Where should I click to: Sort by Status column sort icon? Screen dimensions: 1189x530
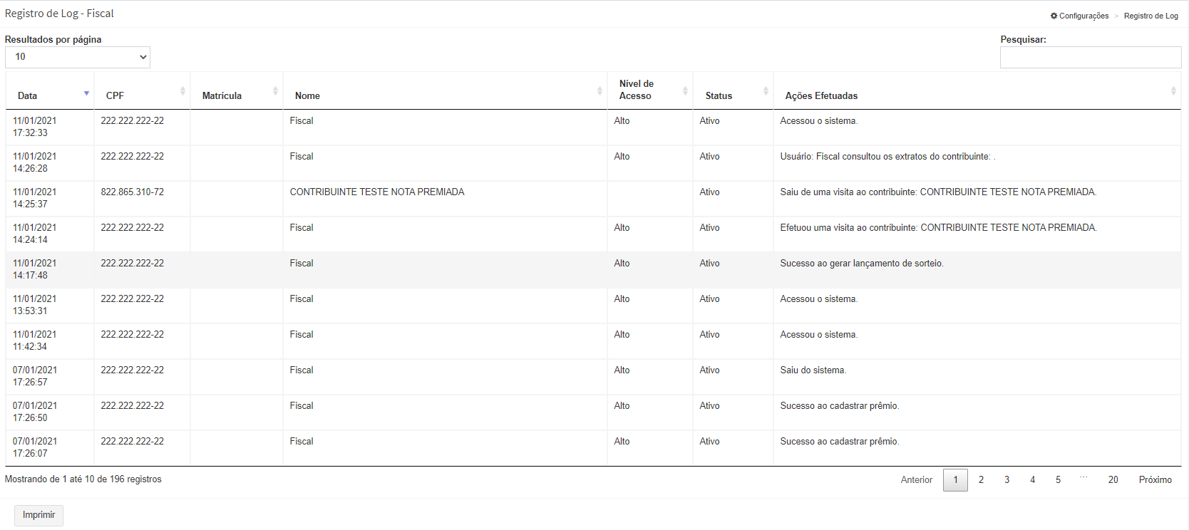(766, 91)
